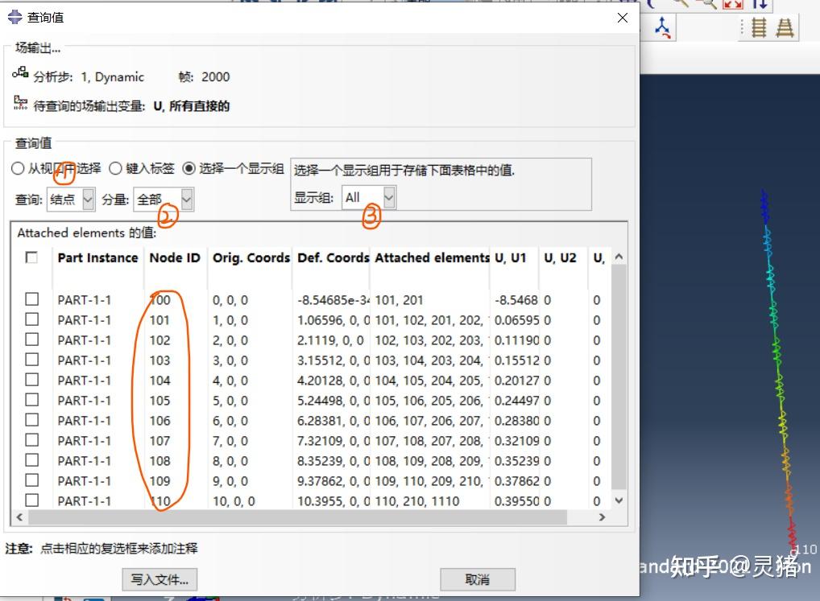Check the row for node 109
Image resolution: width=820 pixels, height=601 pixels.
point(32,480)
